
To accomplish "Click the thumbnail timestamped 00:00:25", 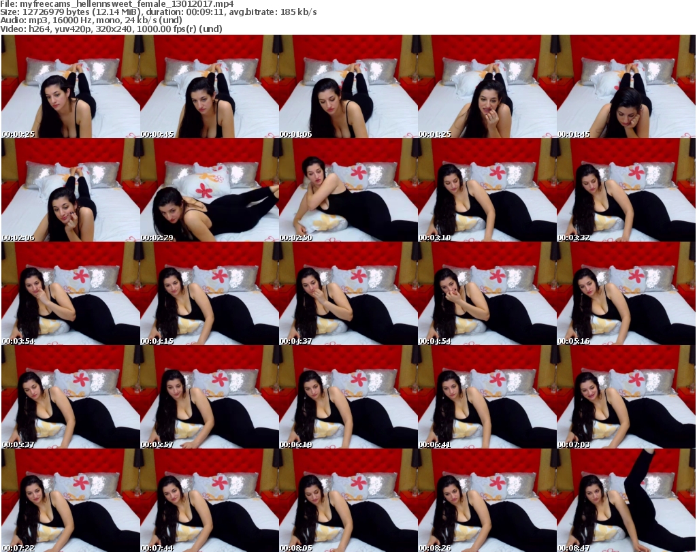I will [x=71, y=86].
